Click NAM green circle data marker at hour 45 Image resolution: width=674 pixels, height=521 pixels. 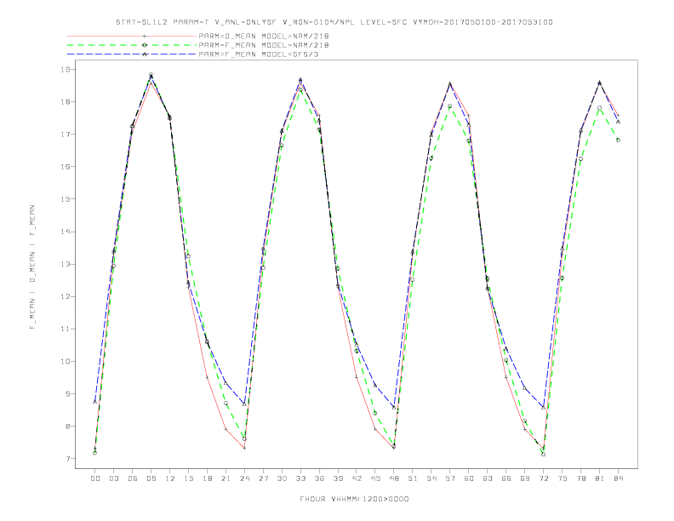(375, 413)
